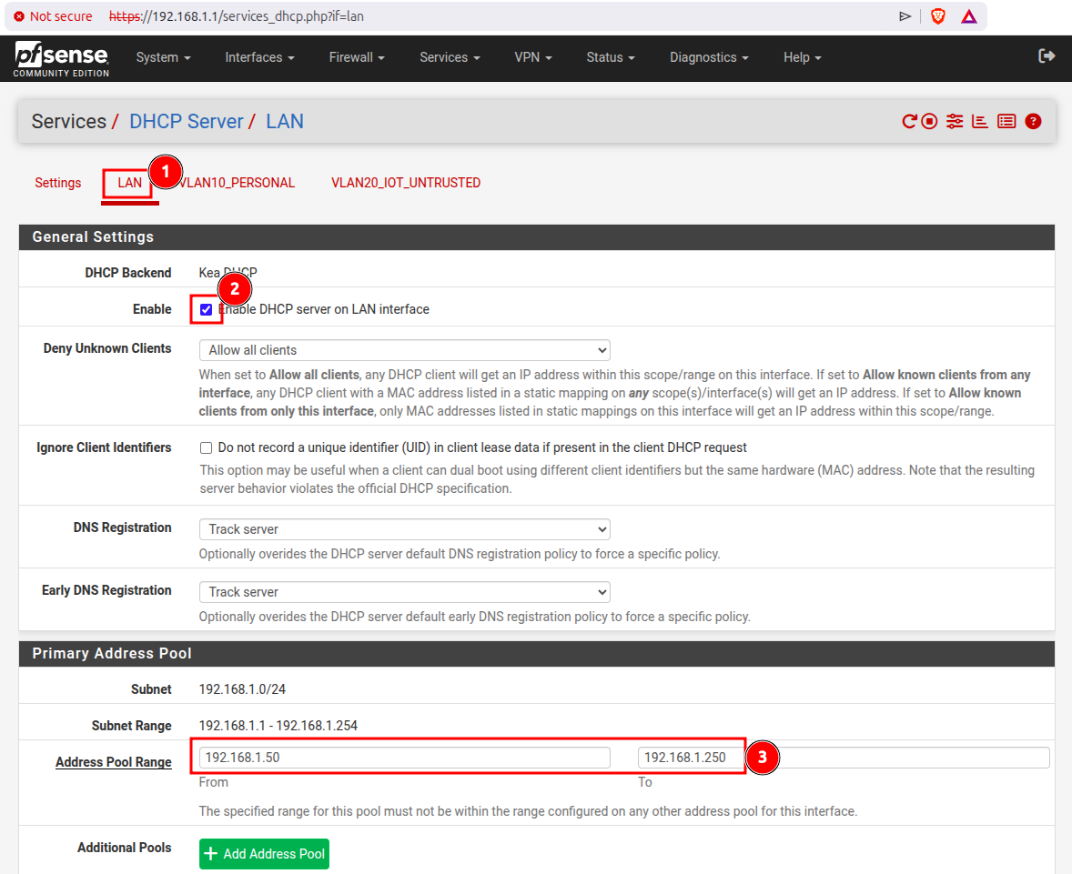Viewport: 1072px width, 874px height.
Task: Click the send/share arrow icon in address bar
Action: (905, 16)
